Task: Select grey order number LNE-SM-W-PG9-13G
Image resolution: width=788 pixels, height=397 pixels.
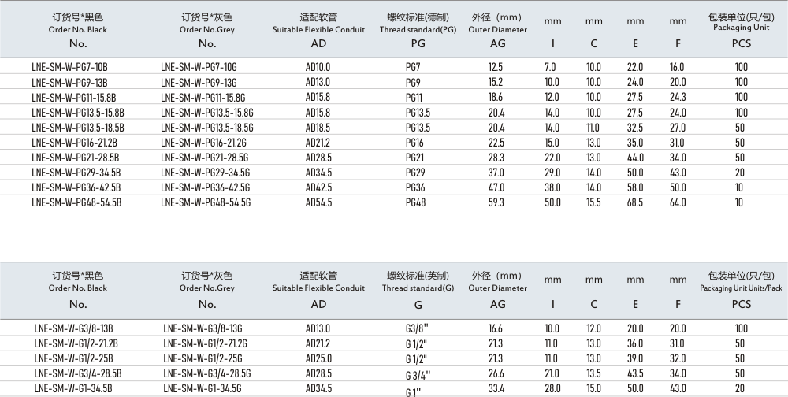Action: [x=199, y=83]
